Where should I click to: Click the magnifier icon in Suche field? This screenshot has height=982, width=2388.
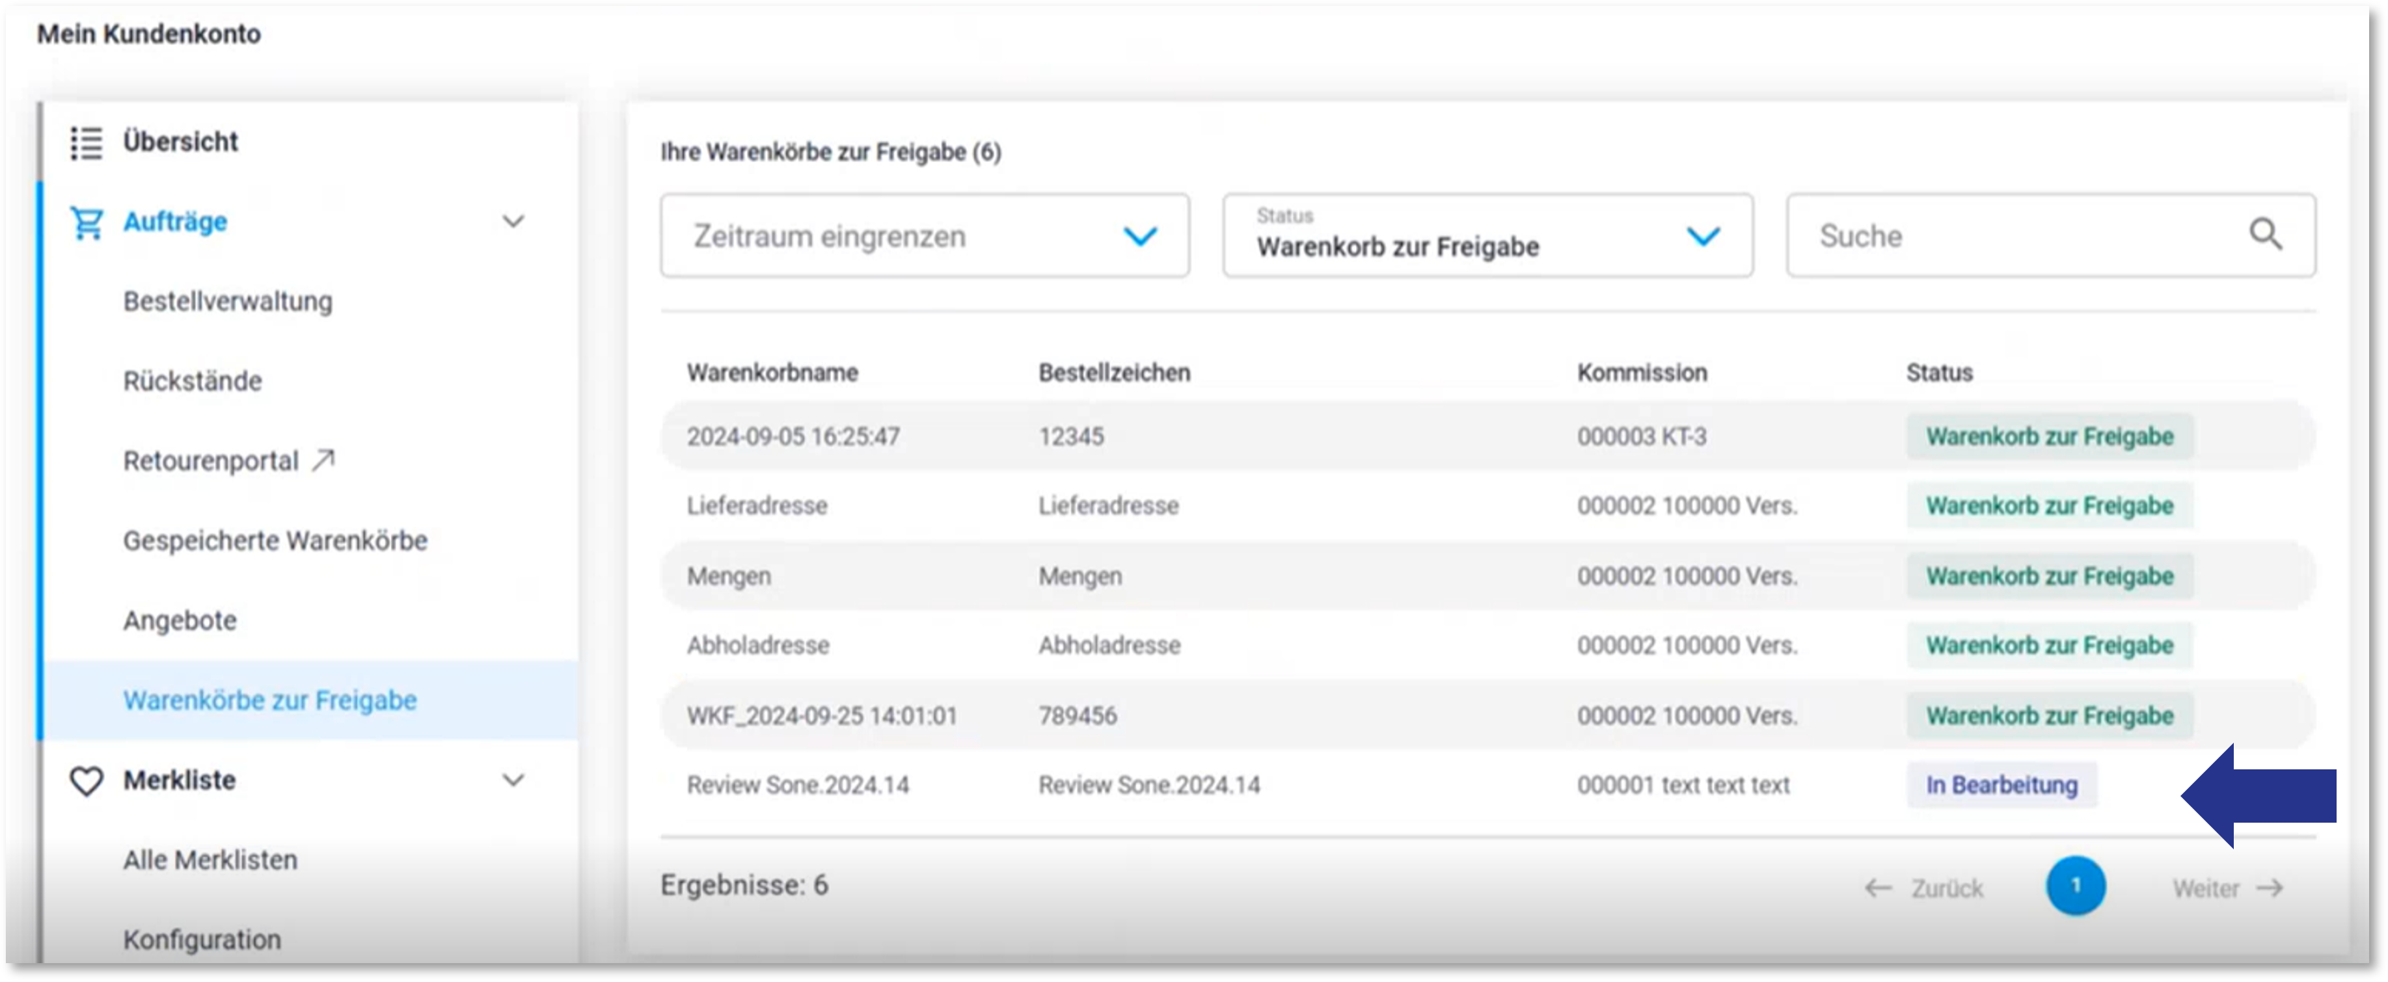point(2265,234)
